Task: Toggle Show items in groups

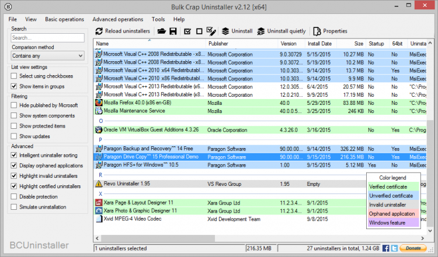Action: pos(13,86)
